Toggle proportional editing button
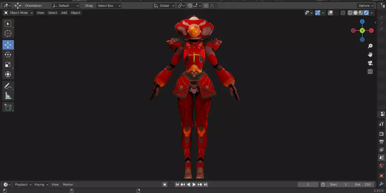Image resolution: width=386 pixels, height=193 pixels. point(206,6)
